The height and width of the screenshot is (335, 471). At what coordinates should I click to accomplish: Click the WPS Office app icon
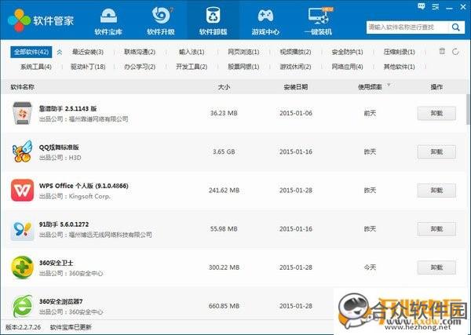click(x=22, y=191)
